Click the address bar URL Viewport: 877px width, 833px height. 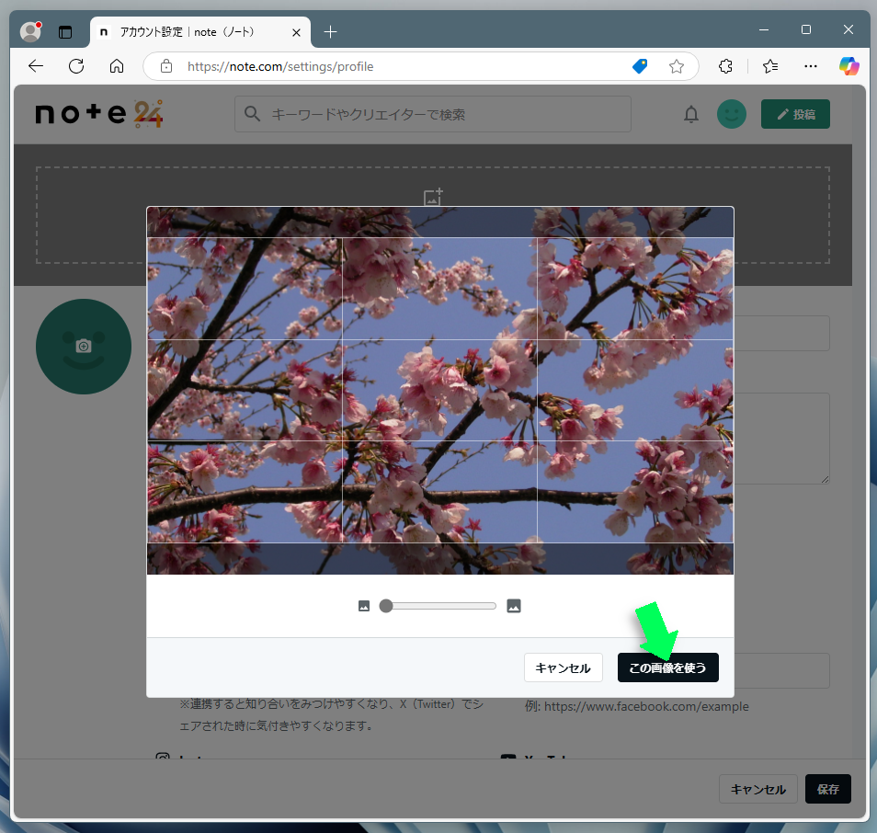(280, 66)
